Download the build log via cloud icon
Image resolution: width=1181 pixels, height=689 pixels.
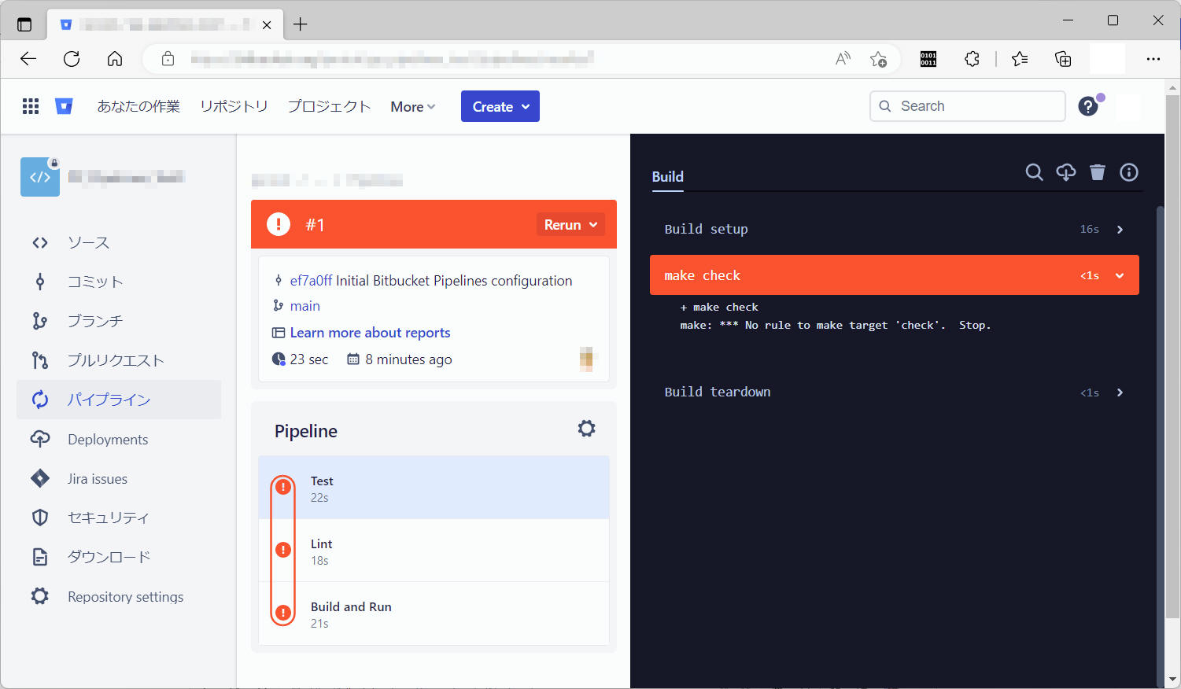(1065, 172)
